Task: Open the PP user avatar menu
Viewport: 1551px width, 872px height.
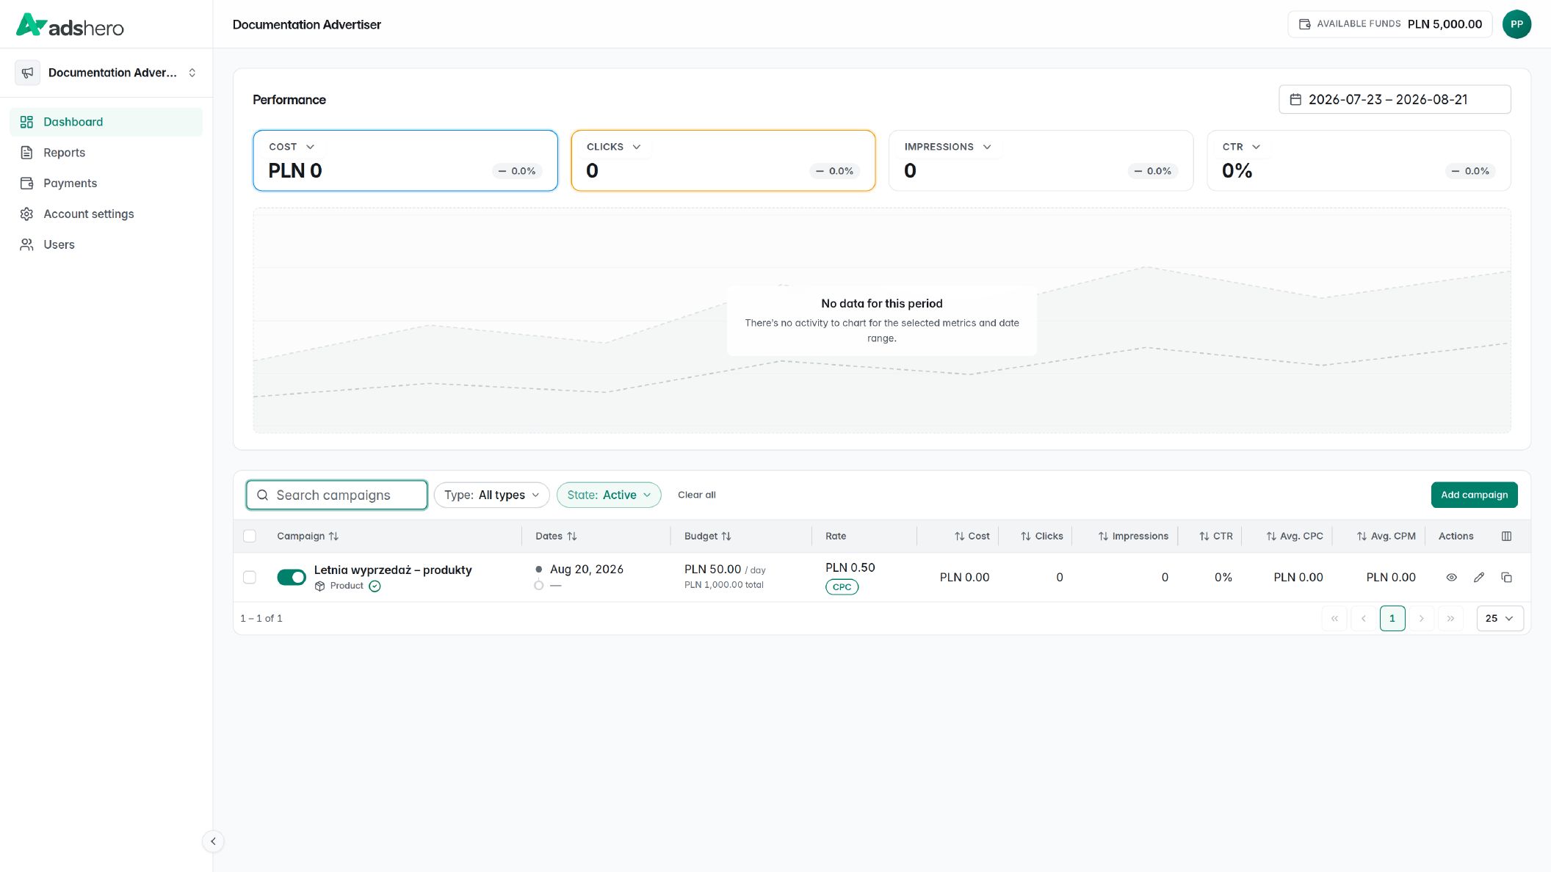Action: point(1516,24)
